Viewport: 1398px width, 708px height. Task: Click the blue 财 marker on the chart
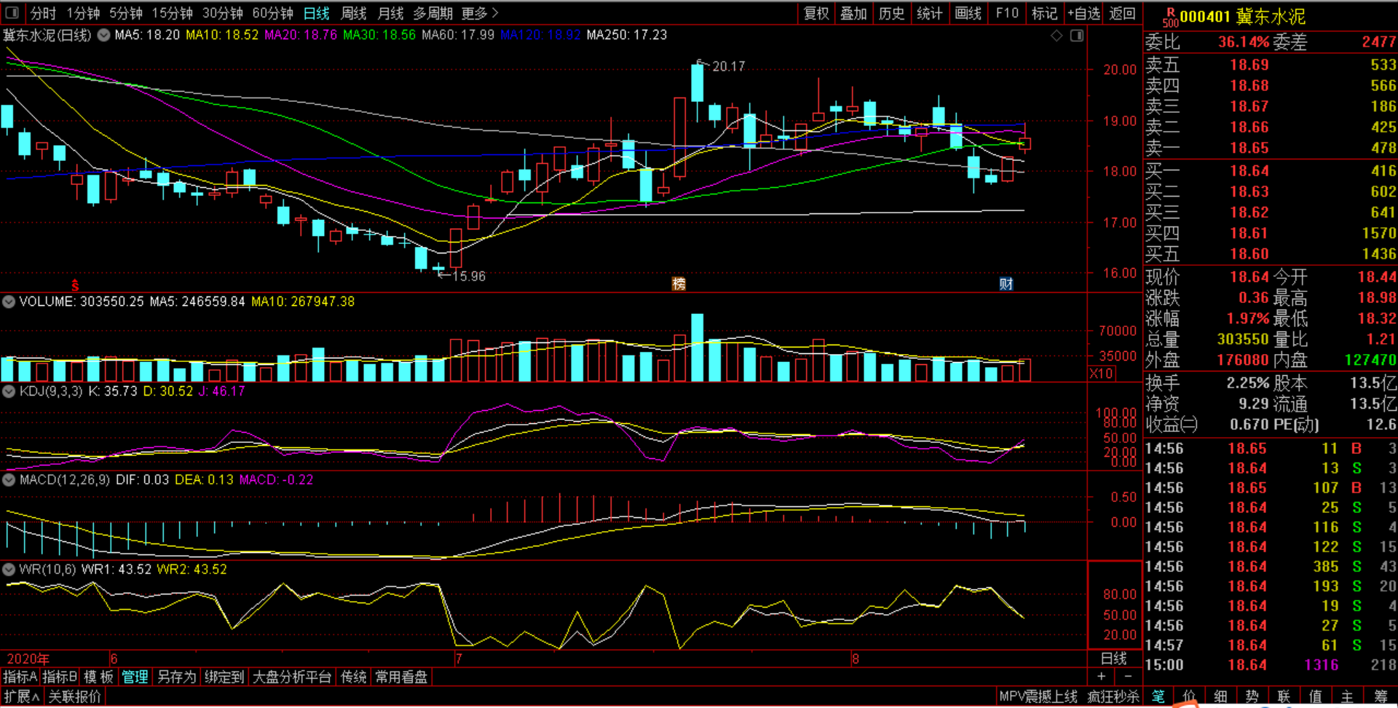click(1006, 284)
